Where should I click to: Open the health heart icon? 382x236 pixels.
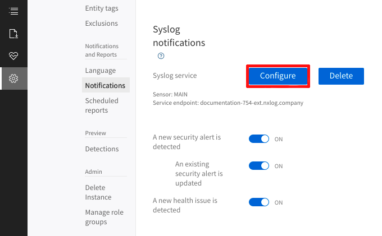(x=13, y=56)
